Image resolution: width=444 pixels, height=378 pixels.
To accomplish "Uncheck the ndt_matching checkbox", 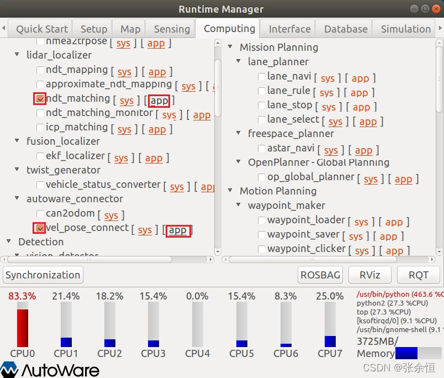I will tap(40, 98).
